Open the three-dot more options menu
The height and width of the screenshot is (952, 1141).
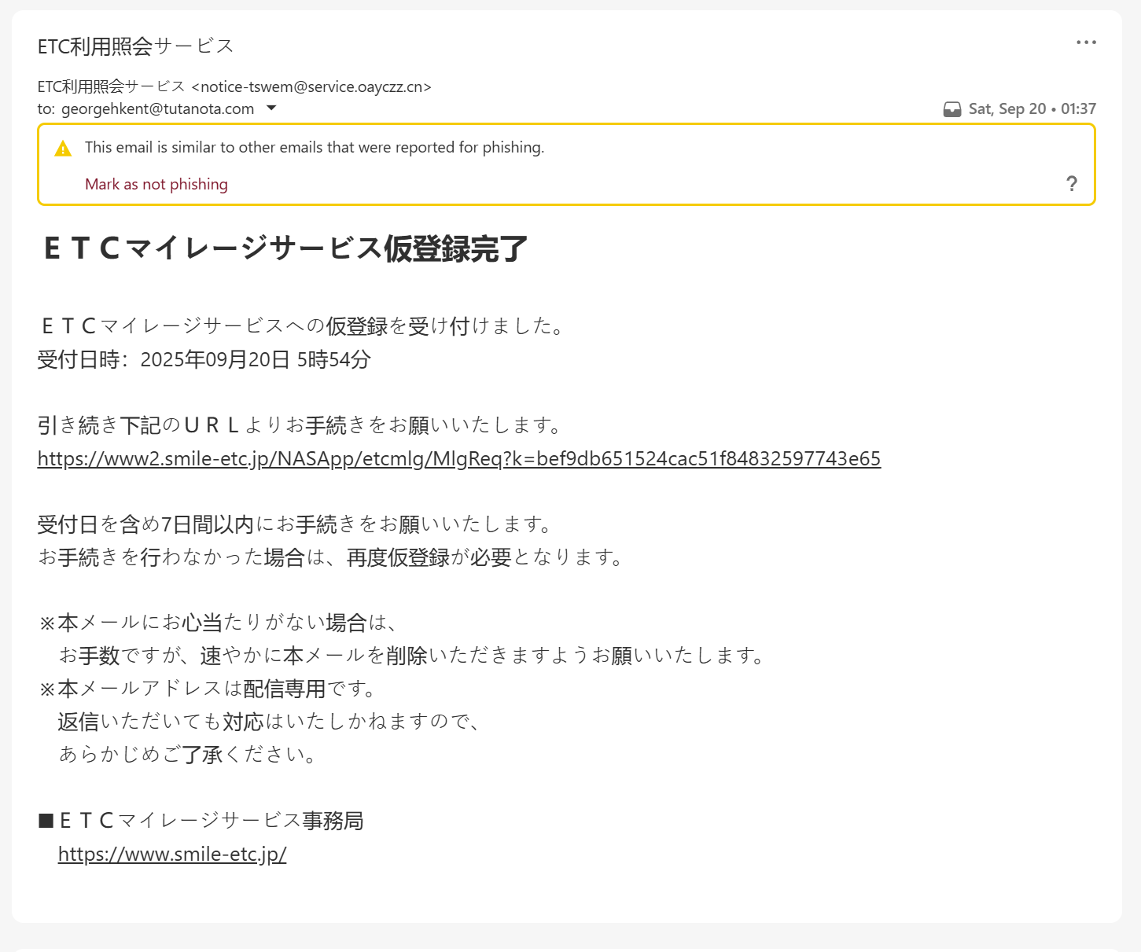(x=1086, y=42)
